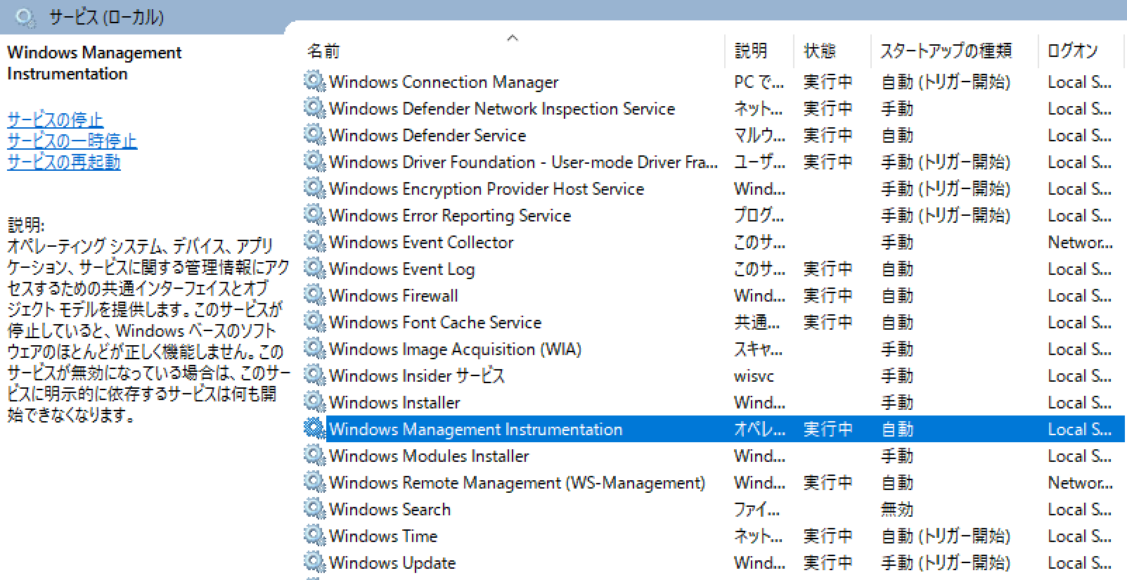
Task: Select Windows Error Reporting Service name
Action: [x=450, y=216]
